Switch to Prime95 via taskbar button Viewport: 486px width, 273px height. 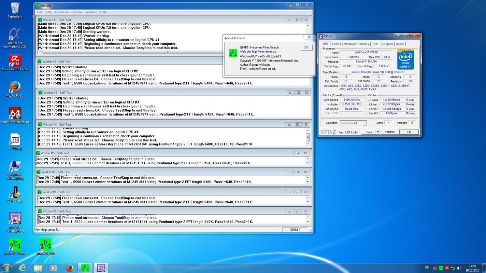[x=85, y=268]
